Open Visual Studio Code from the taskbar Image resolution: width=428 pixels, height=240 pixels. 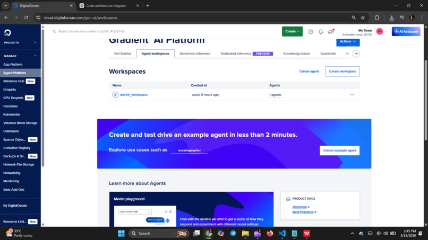click(283, 234)
